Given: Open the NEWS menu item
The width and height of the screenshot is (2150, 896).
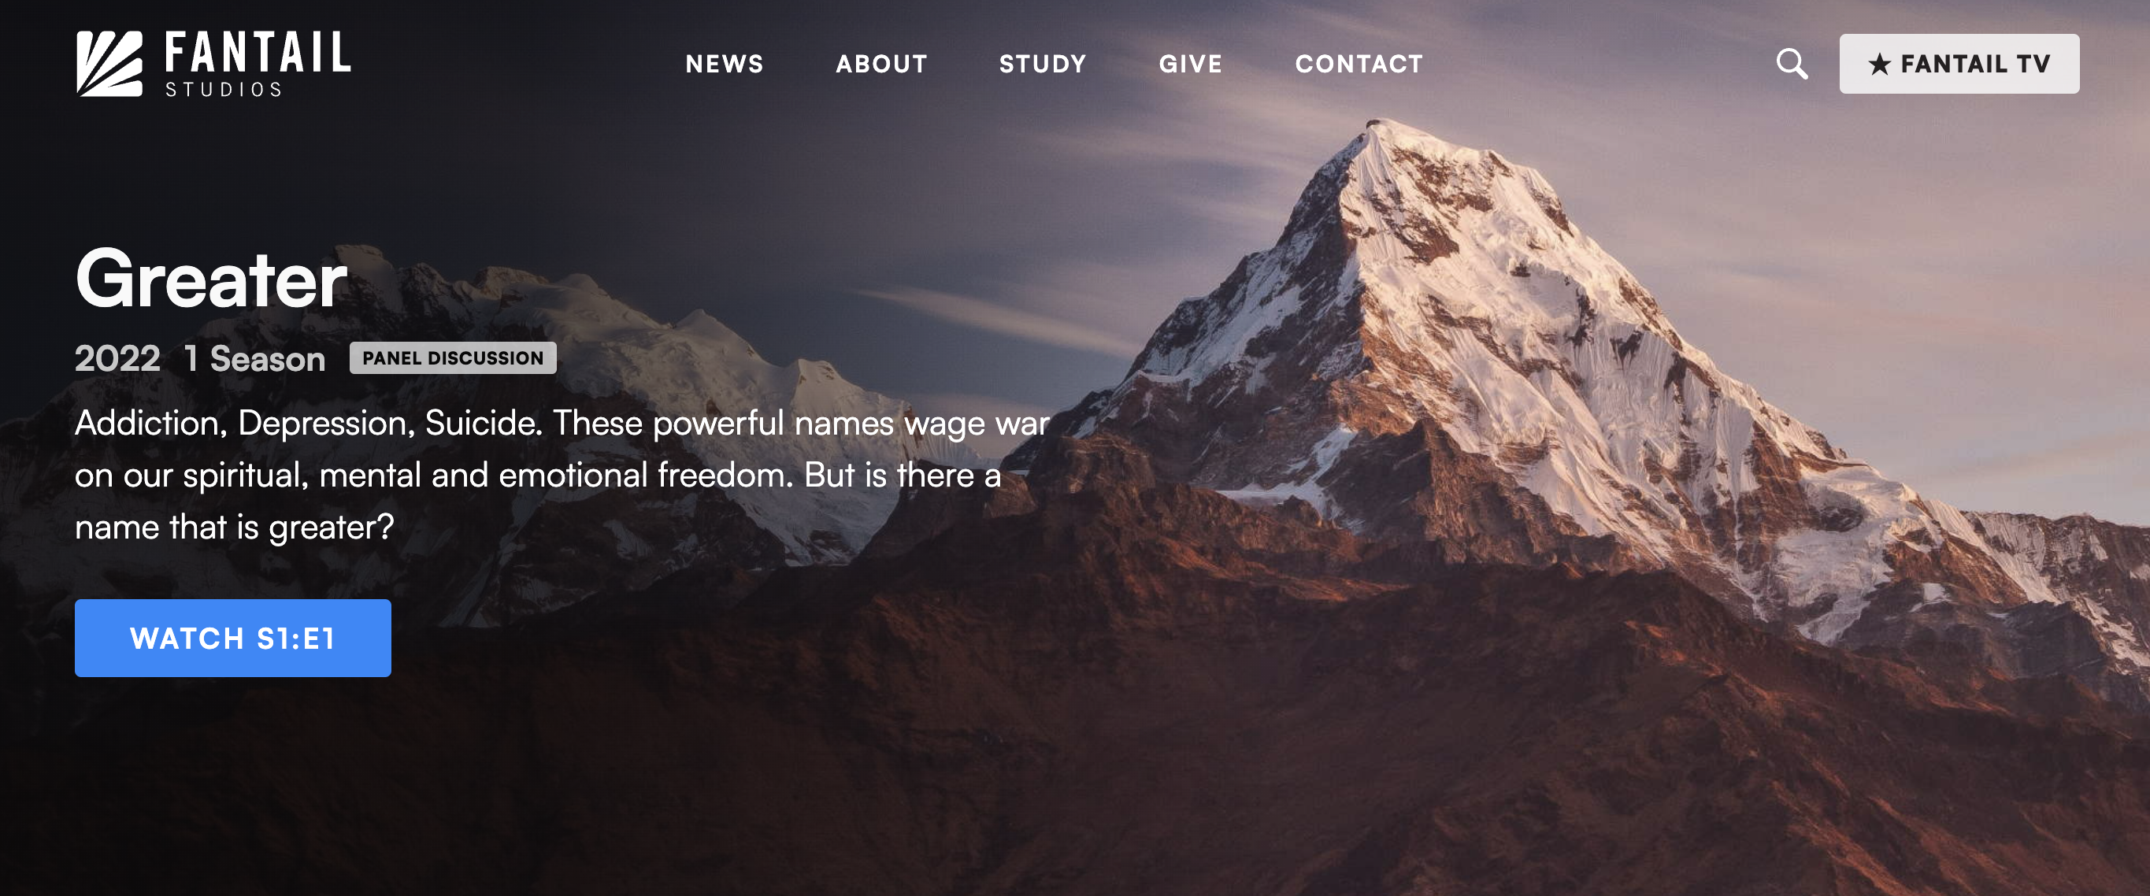Looking at the screenshot, I should pyautogui.click(x=725, y=65).
